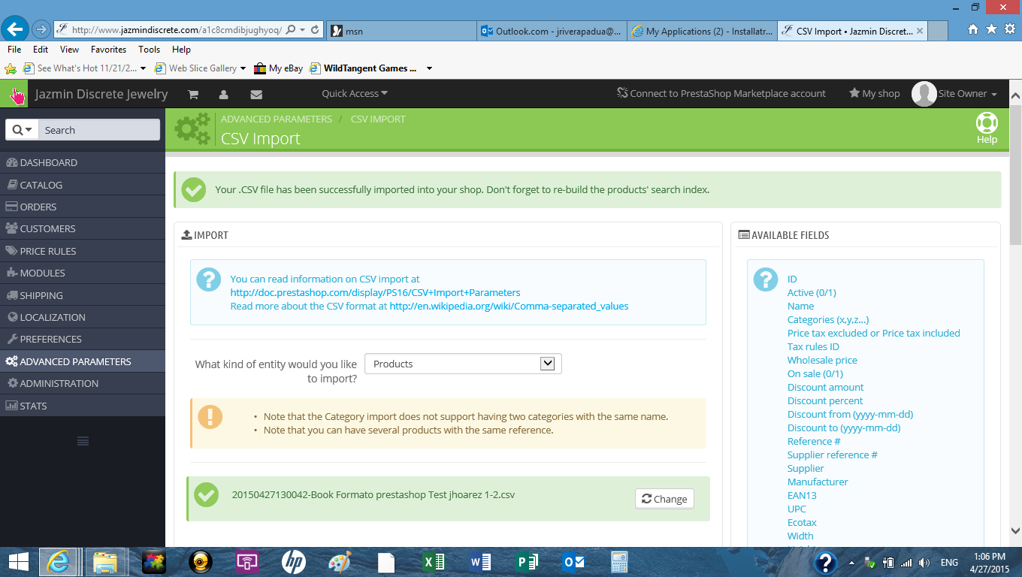This screenshot has height=577, width=1022.
Task: Click the EAN13 available field
Action: click(802, 495)
